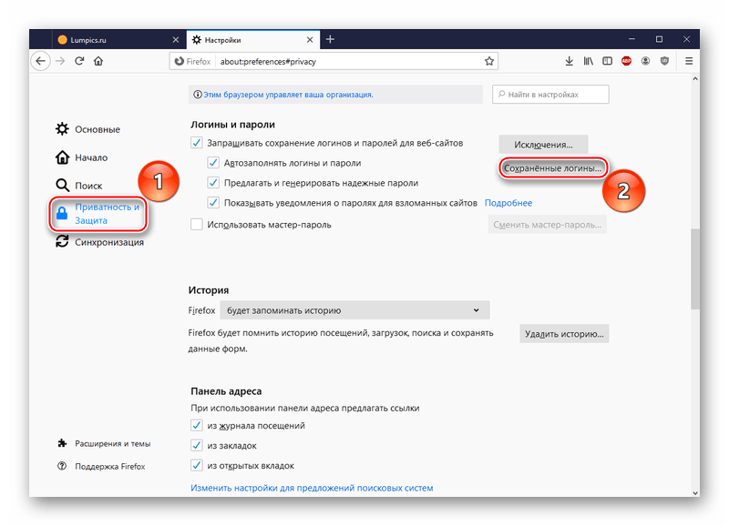
Task: Uncheck Автозаполнять логины и пароли
Action: [x=211, y=163]
